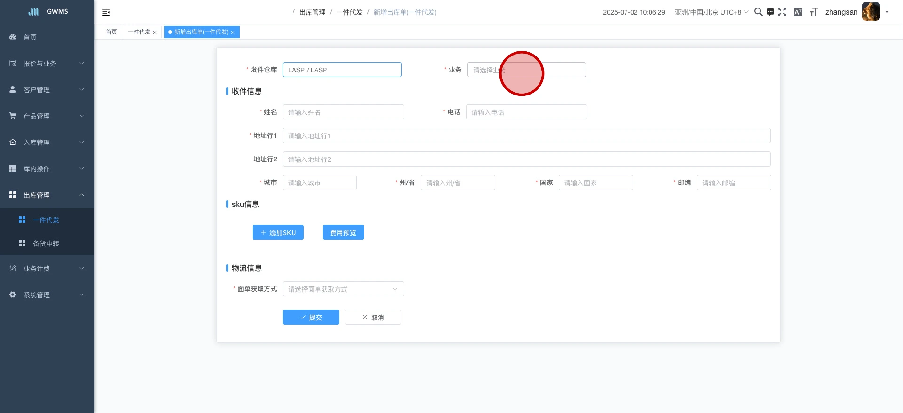The image size is (903, 413).
Task: Collapse the 出库管理 sidebar menu
Action: 47,195
